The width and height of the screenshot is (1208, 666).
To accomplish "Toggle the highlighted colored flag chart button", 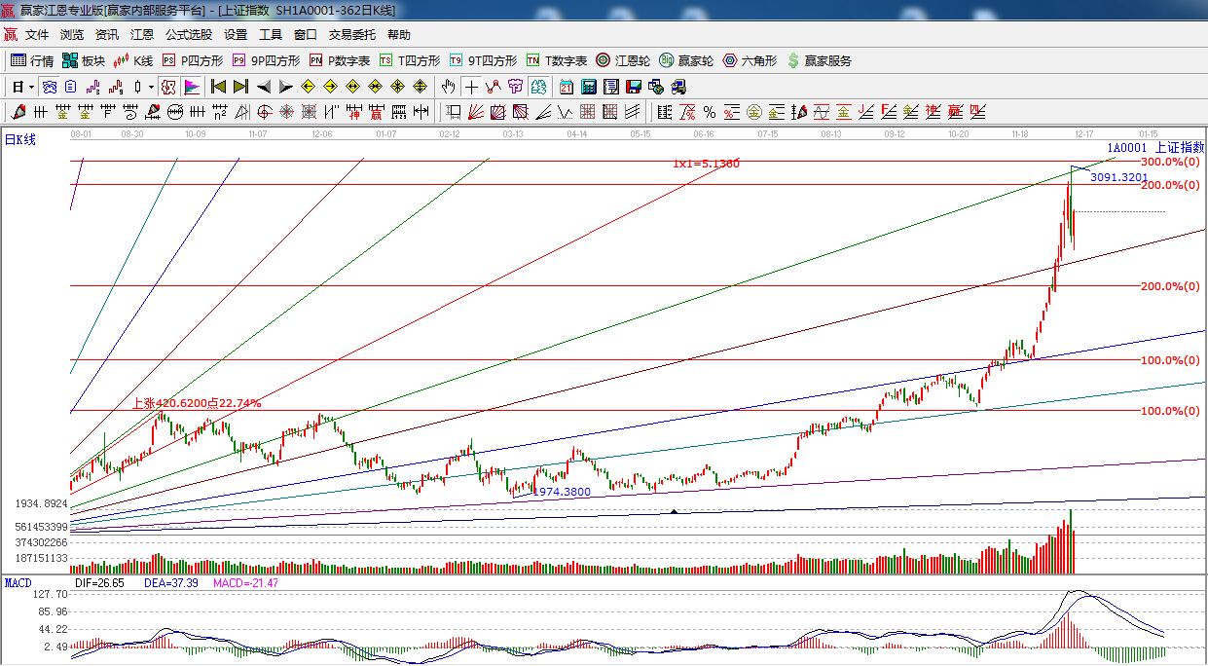I will (x=191, y=87).
